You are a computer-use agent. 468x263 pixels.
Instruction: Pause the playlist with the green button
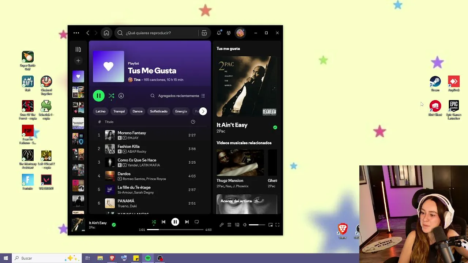click(x=98, y=96)
